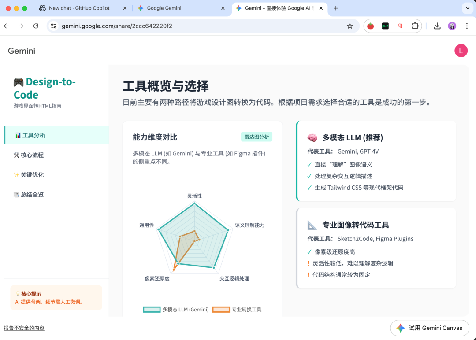Click the game controller icon

(x=19, y=82)
